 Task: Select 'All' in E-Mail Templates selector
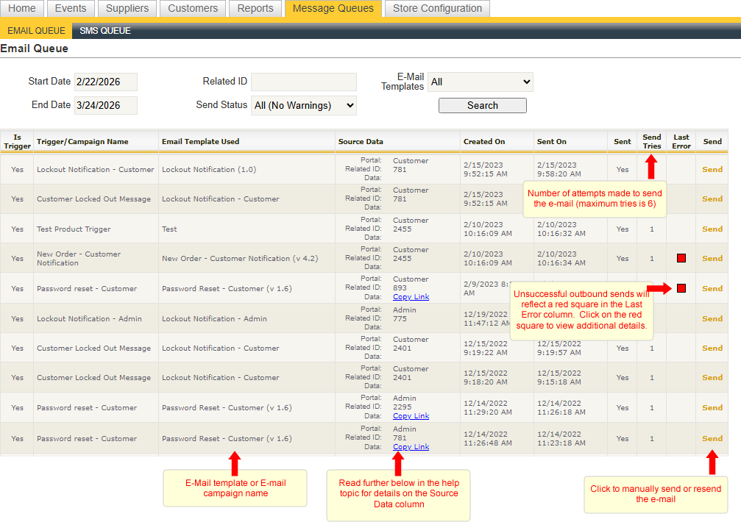point(481,82)
